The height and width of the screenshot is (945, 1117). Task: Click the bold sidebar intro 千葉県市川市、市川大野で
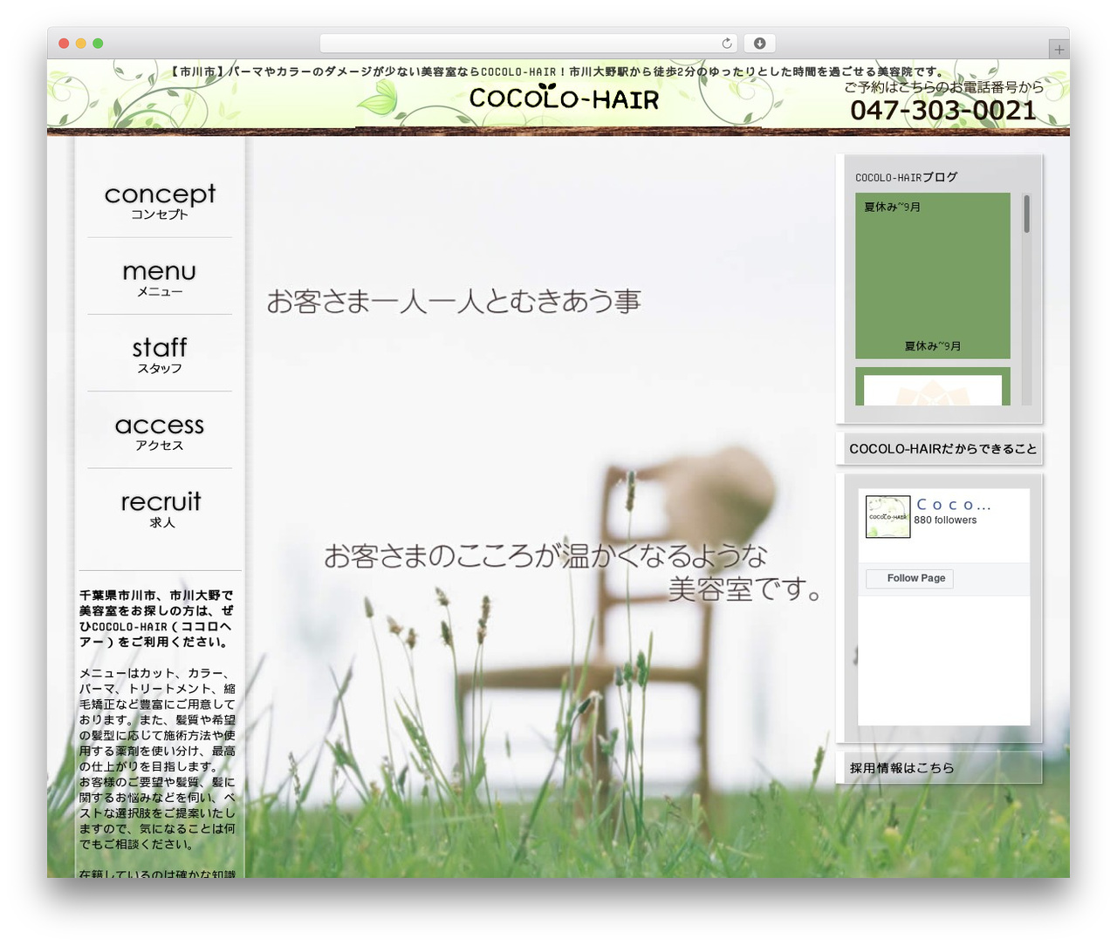tap(156, 595)
